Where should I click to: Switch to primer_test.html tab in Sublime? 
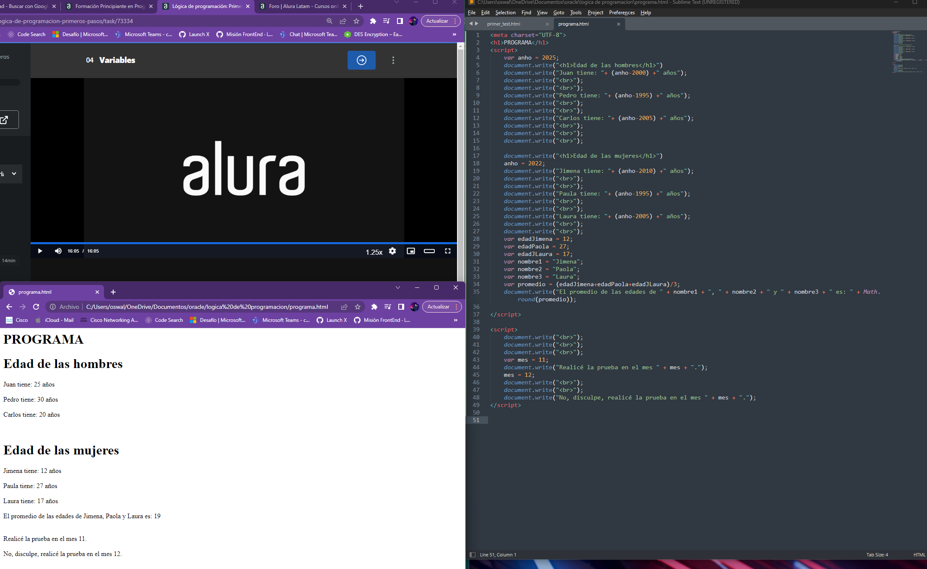pos(504,24)
